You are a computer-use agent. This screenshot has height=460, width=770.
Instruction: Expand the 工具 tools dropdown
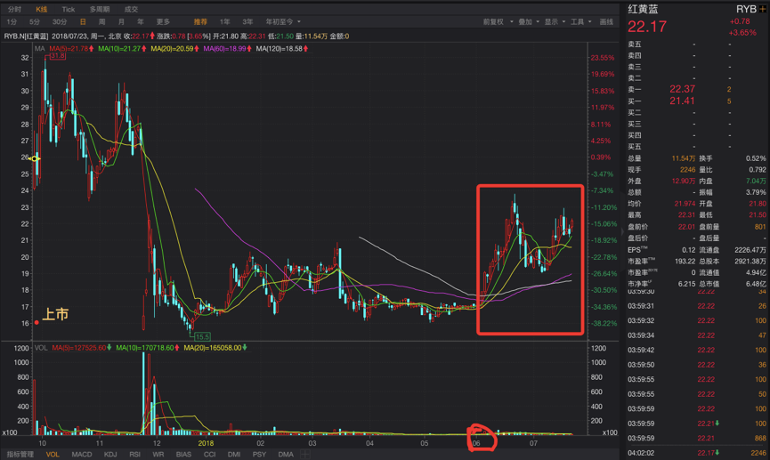(x=580, y=21)
